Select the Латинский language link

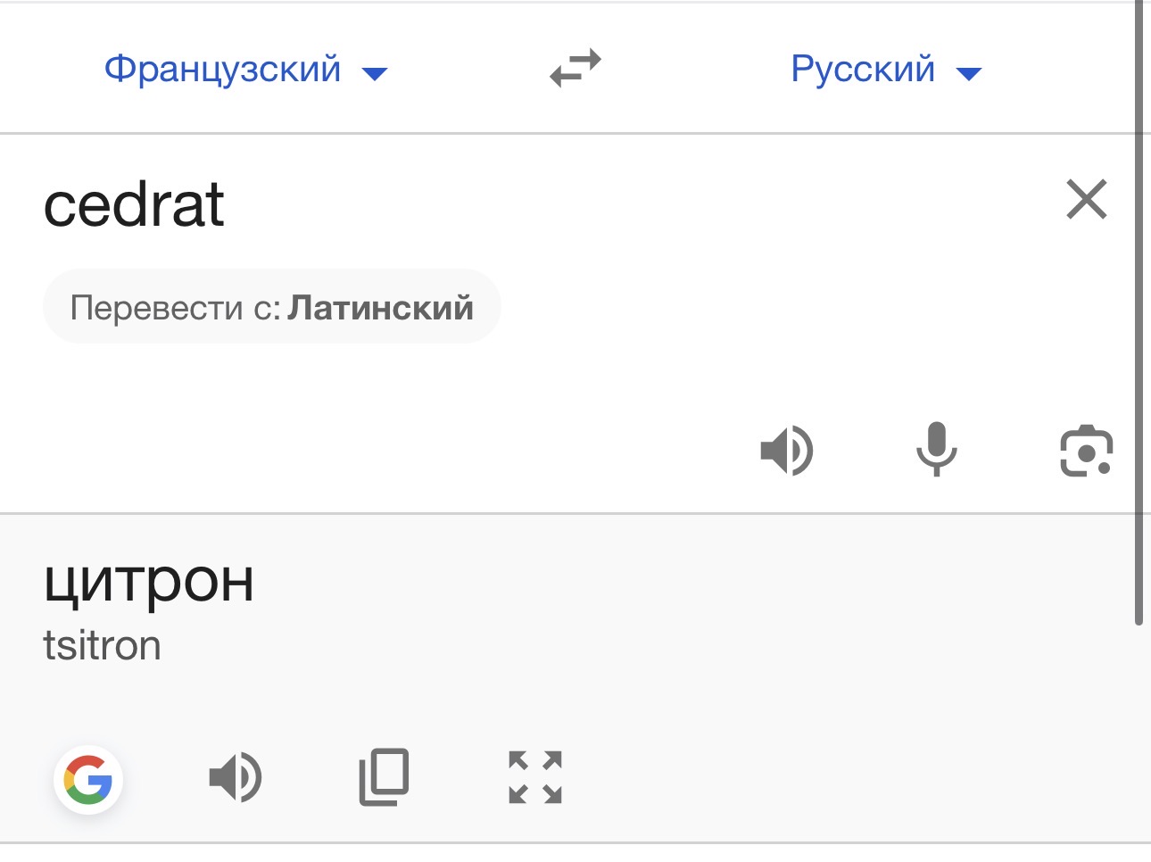381,307
